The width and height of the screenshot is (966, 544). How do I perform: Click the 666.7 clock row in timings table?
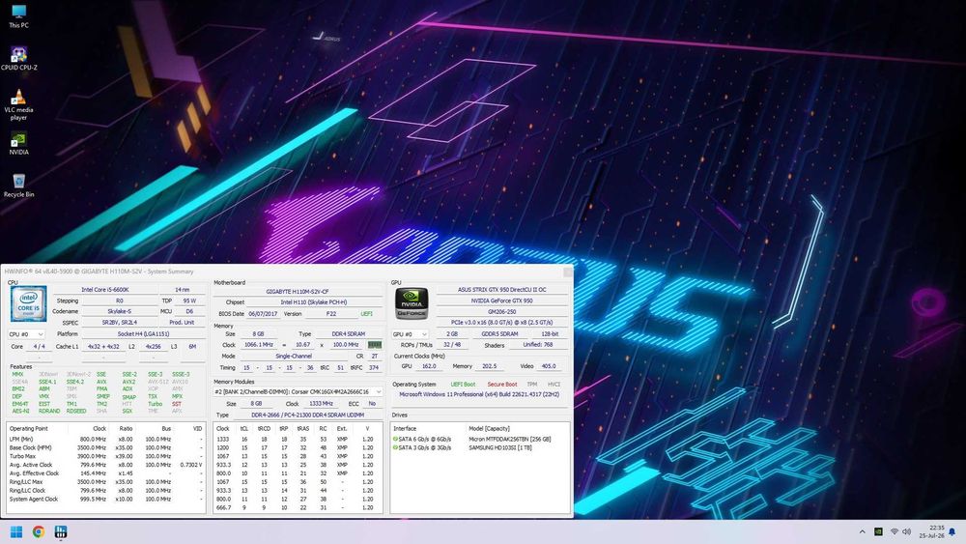298,507
